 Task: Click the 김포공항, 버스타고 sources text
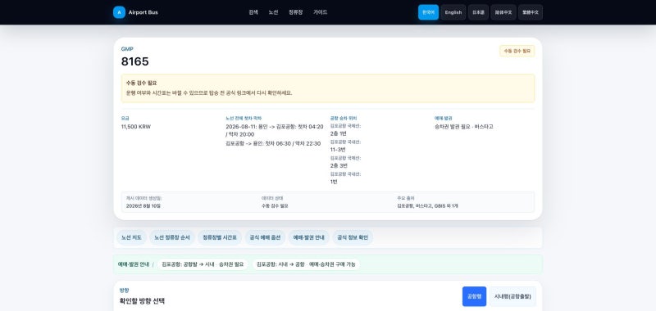click(427, 205)
